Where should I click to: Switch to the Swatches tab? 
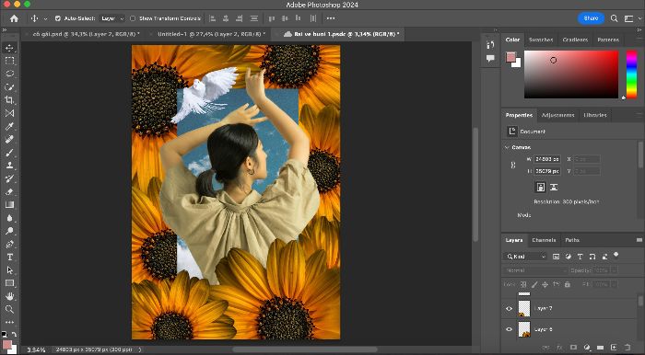click(x=541, y=40)
